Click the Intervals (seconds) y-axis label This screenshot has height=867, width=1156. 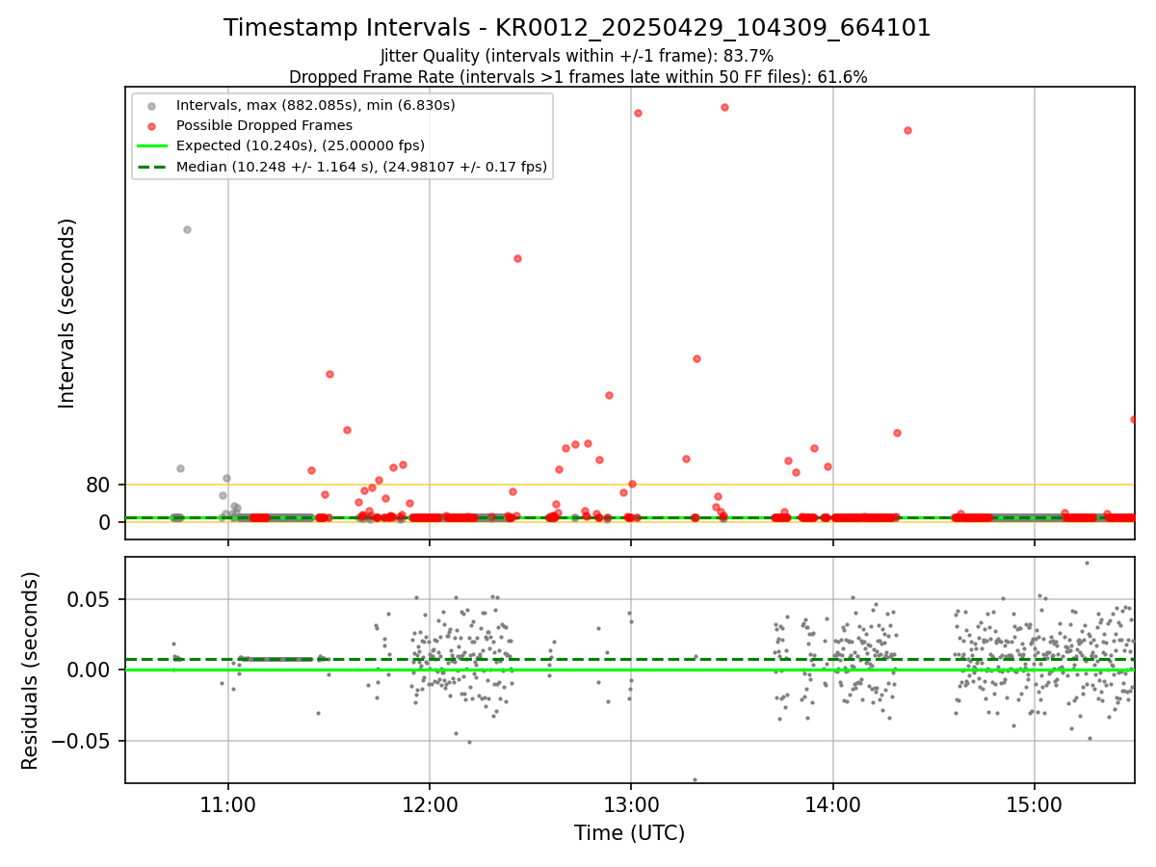tap(67, 313)
